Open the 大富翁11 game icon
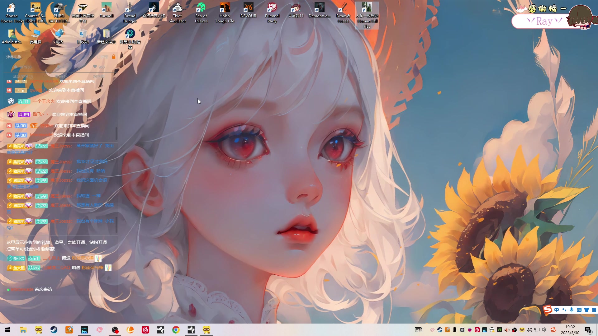 (296, 11)
